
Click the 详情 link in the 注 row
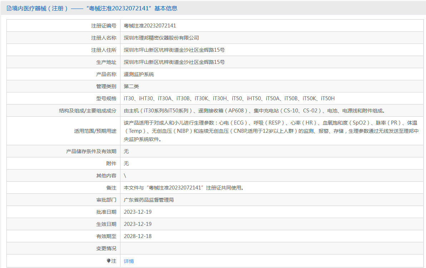pos(129,261)
